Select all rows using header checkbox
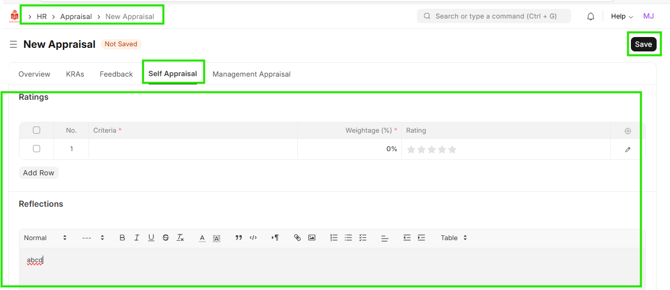This screenshot has width=670, height=290. click(37, 130)
